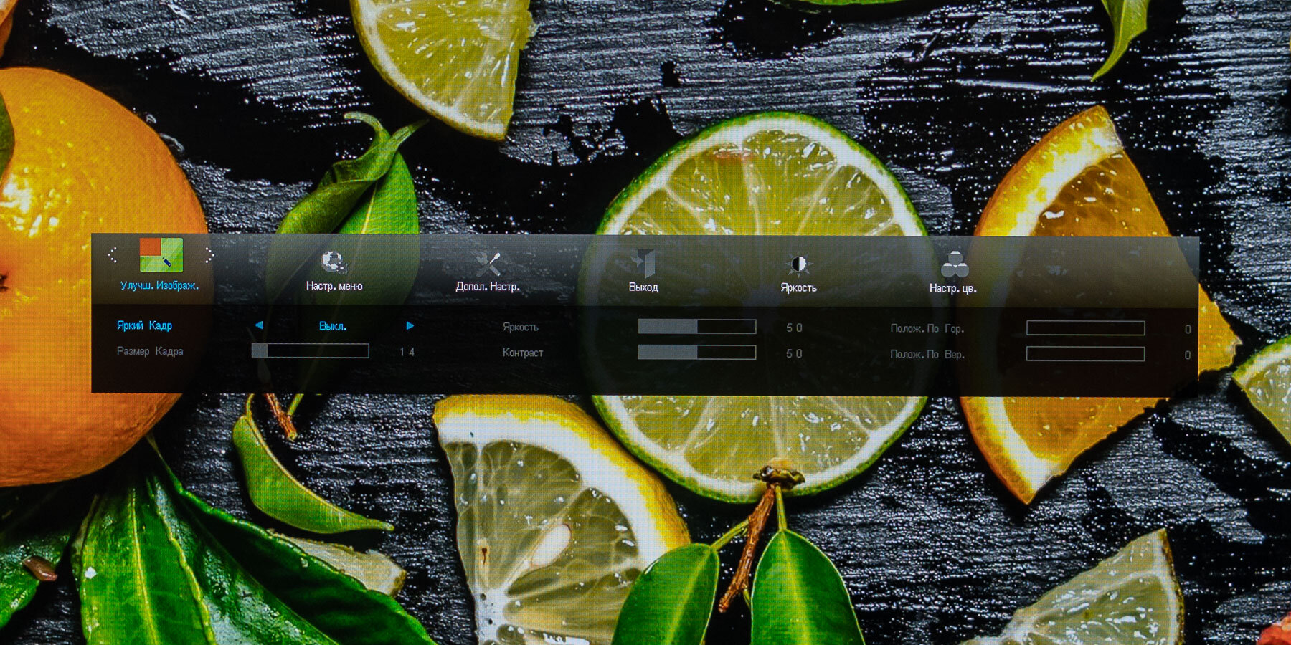1291x645 pixels.
Task: Click the Размер Кадра value 14
Action: coord(407,352)
